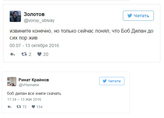Click the 134 likes count
This screenshot has width=164, height=118.
(x=39, y=107)
